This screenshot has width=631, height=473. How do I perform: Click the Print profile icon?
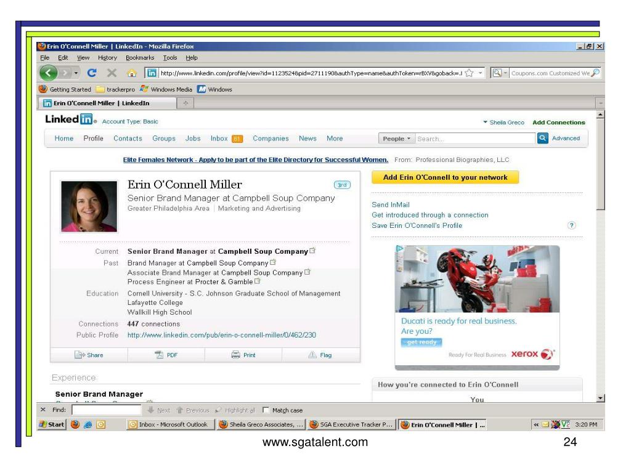click(236, 355)
